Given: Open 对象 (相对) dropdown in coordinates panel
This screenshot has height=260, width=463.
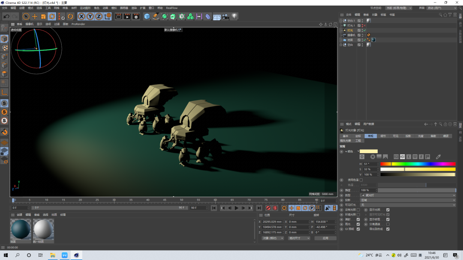Looking at the screenshot, I should point(273,238).
